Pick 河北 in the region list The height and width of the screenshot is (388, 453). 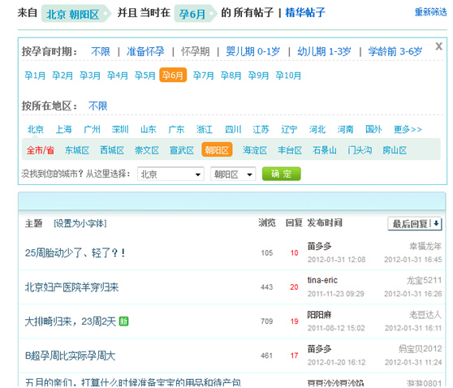[x=317, y=129]
